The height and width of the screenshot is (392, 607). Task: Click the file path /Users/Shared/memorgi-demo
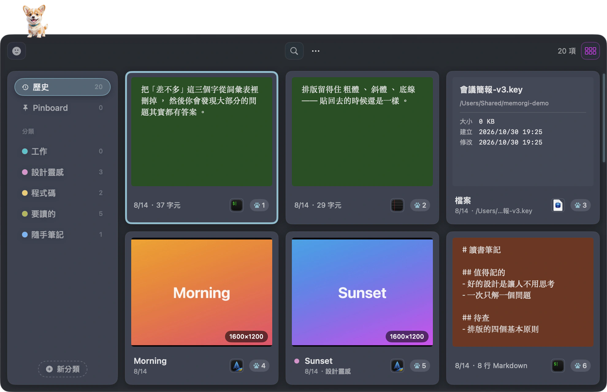click(x=504, y=103)
